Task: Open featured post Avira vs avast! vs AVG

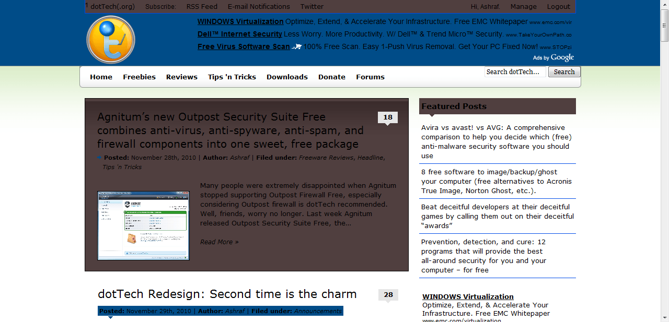Action: (497, 141)
